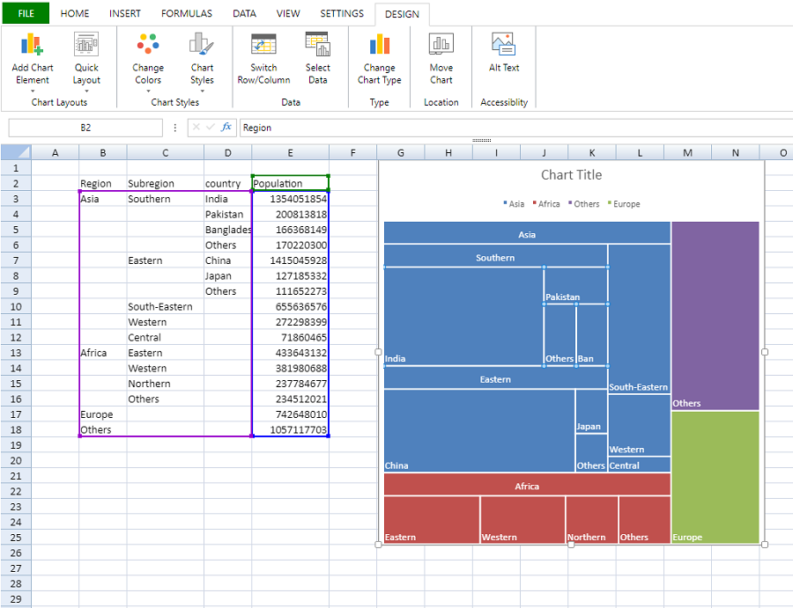
Task: Select cell C15 Northern
Action: (x=166, y=384)
